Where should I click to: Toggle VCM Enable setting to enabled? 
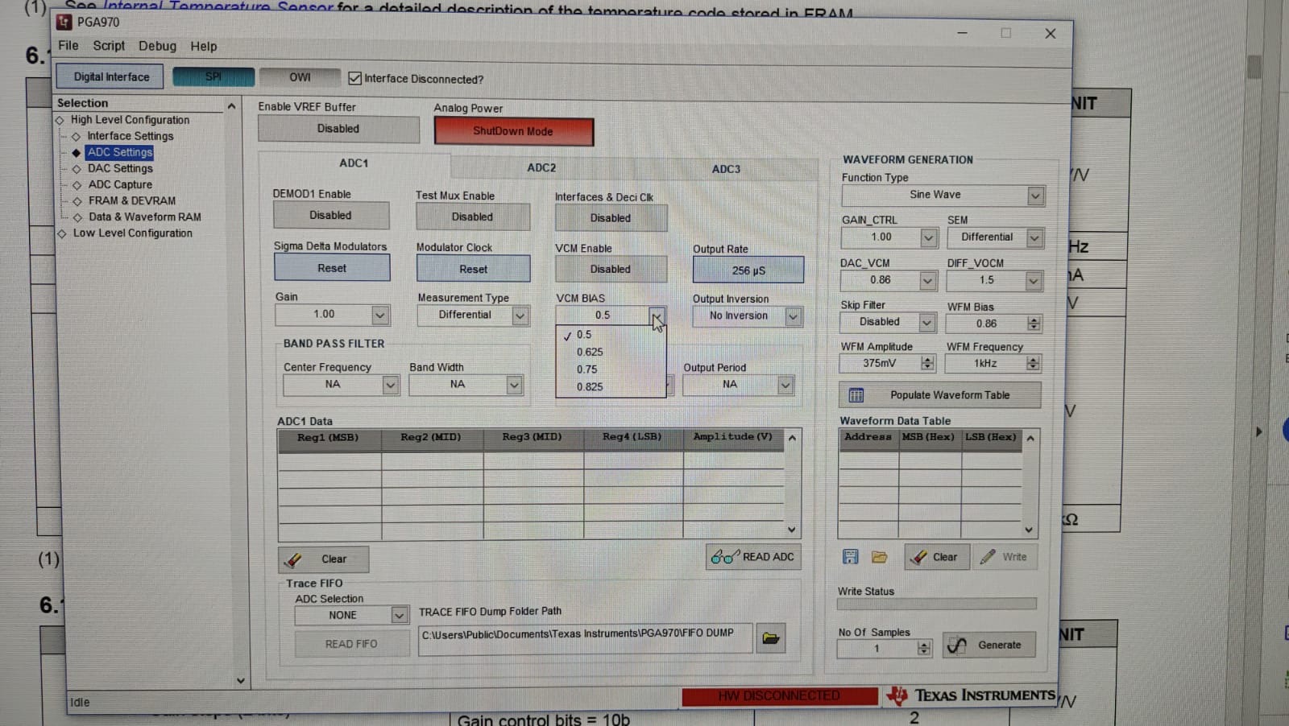[x=610, y=268]
